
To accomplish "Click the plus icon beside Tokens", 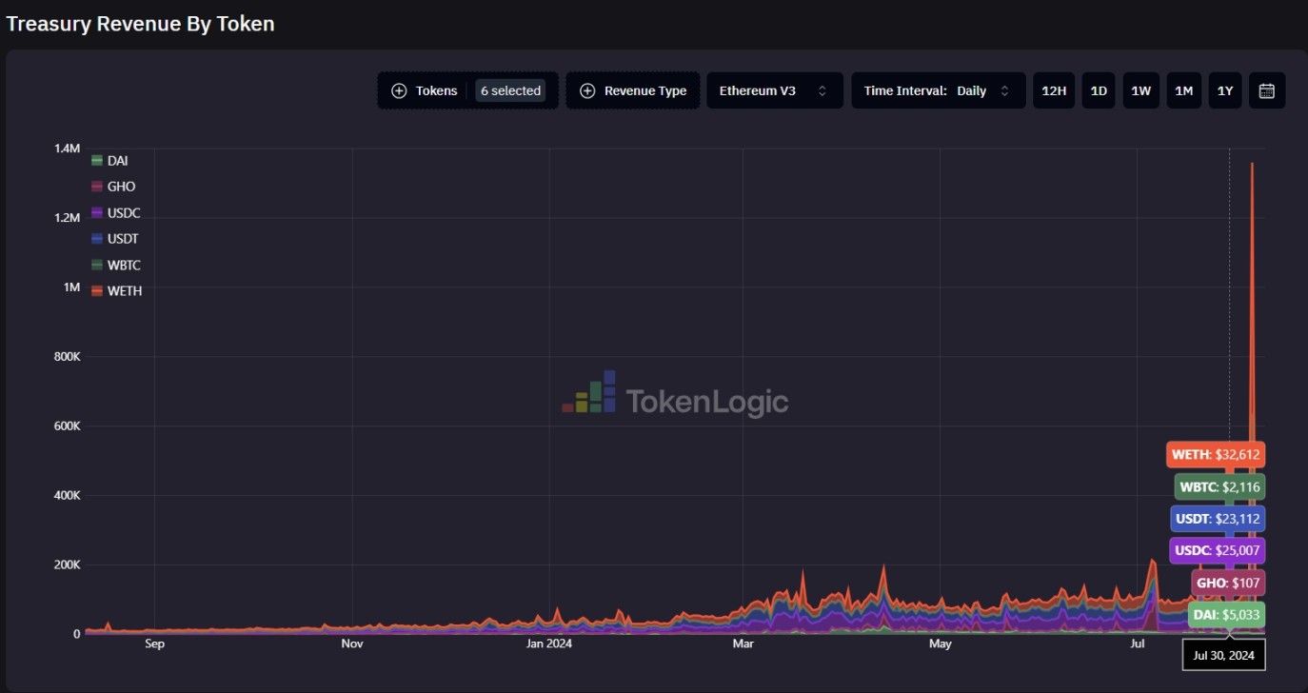I will [x=399, y=90].
